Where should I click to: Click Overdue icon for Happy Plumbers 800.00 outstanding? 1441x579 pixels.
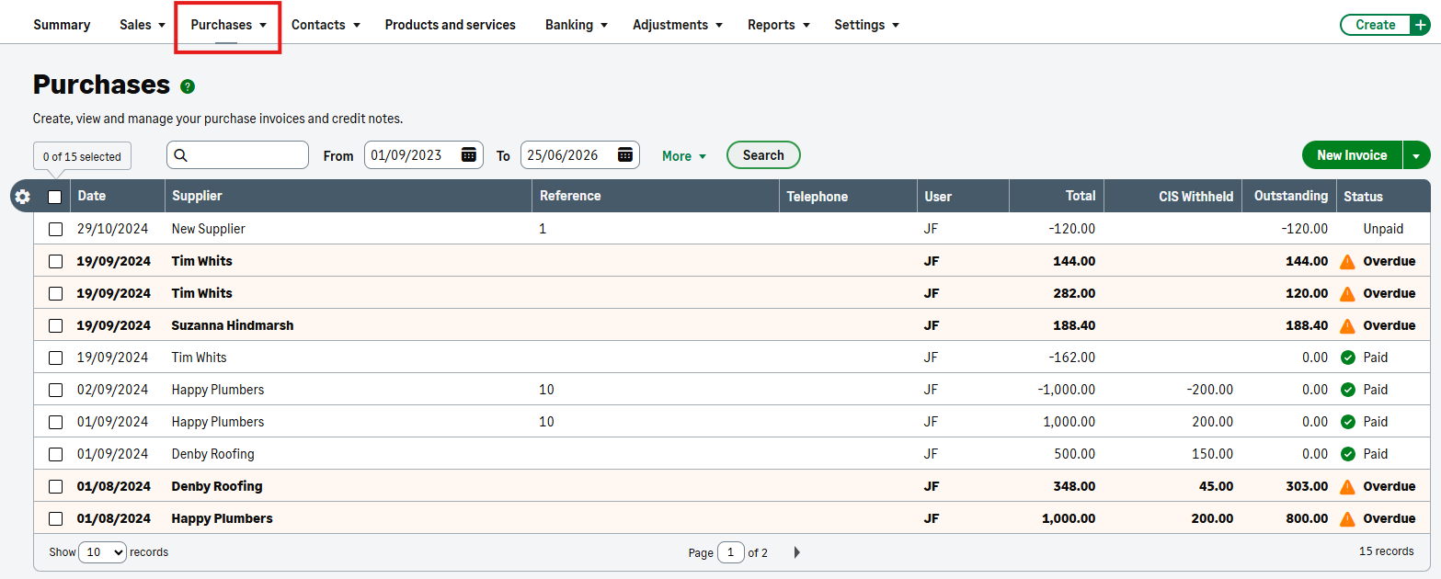pyautogui.click(x=1347, y=518)
